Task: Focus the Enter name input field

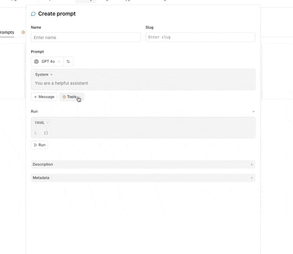Action: (86, 37)
